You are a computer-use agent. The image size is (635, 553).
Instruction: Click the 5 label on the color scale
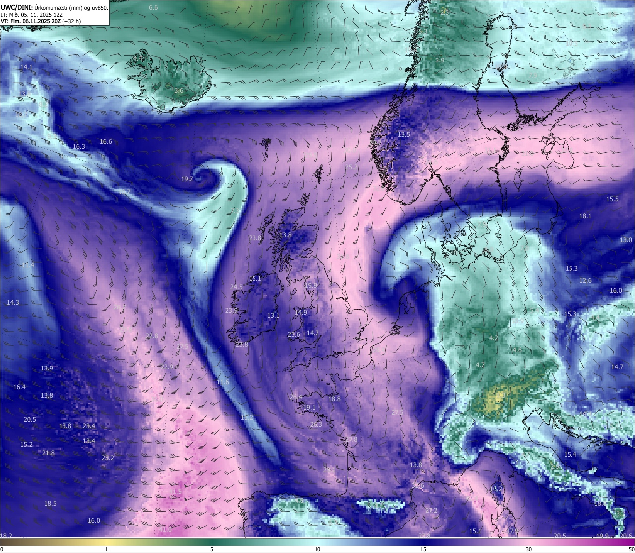pyautogui.click(x=212, y=549)
